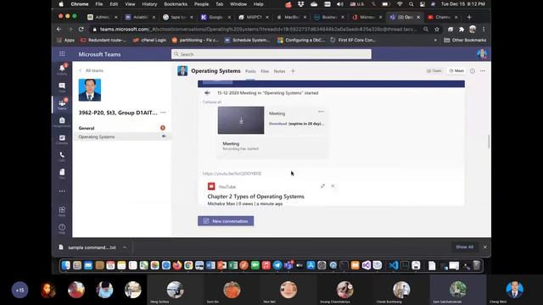Image resolution: width=543 pixels, height=305 pixels.
Task: Open the Activity icon in Teams sidebar
Action: 62,69
